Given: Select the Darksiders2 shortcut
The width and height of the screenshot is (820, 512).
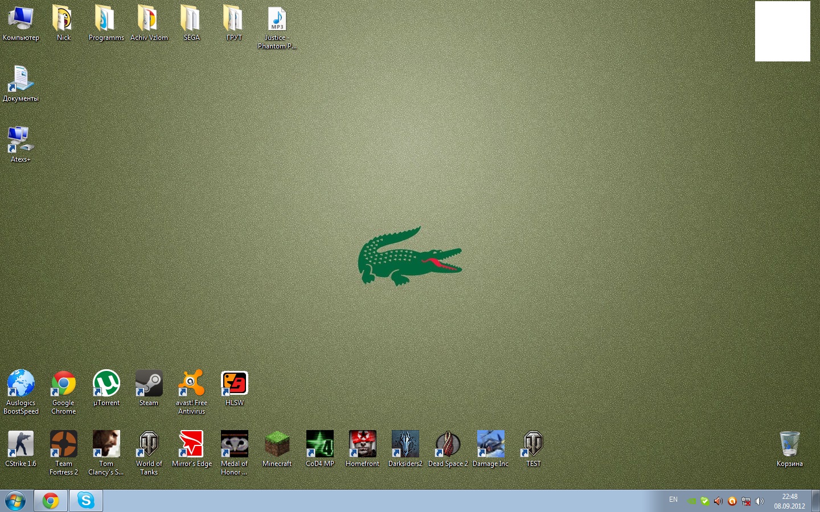Looking at the screenshot, I should (x=405, y=449).
